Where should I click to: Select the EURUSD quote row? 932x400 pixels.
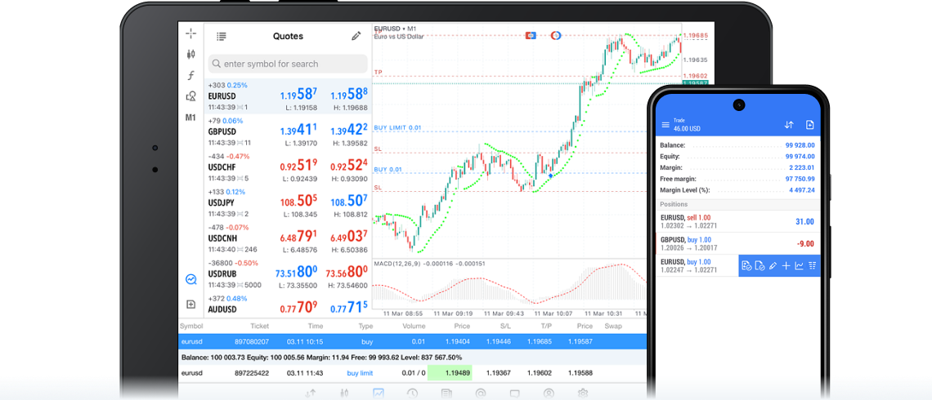288,96
